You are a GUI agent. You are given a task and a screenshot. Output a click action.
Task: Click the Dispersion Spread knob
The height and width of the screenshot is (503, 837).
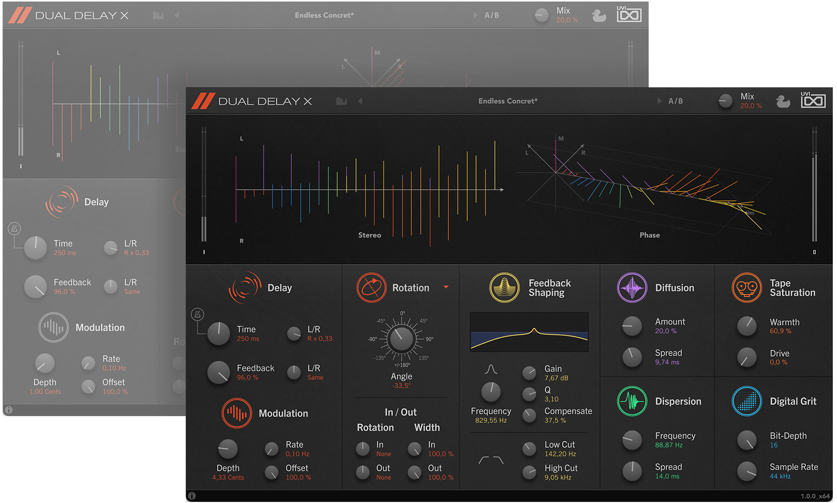coord(632,471)
